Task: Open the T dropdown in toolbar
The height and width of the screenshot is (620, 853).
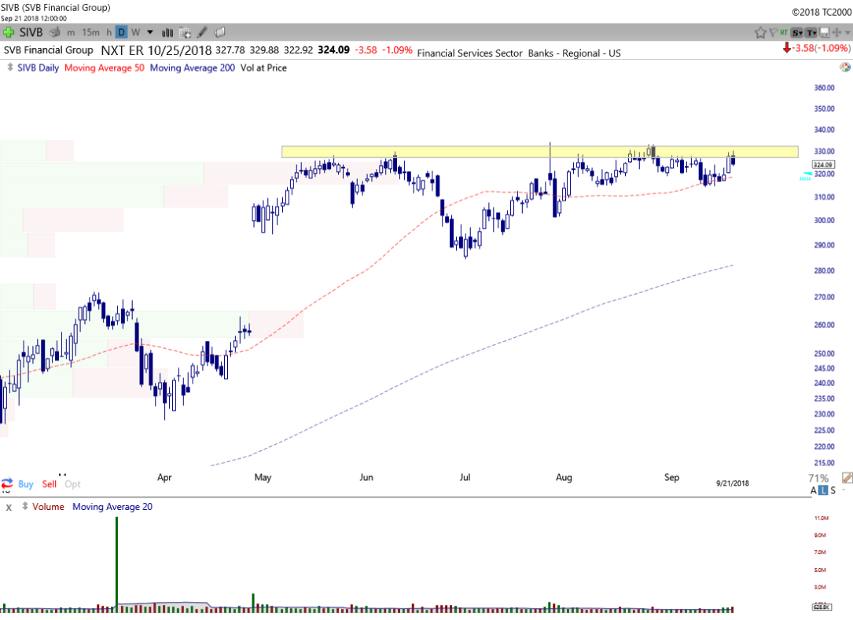Action: click(811, 32)
